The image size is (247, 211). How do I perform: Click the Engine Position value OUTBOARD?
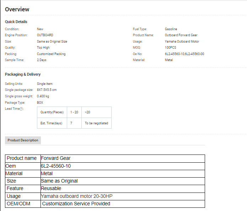point(45,35)
